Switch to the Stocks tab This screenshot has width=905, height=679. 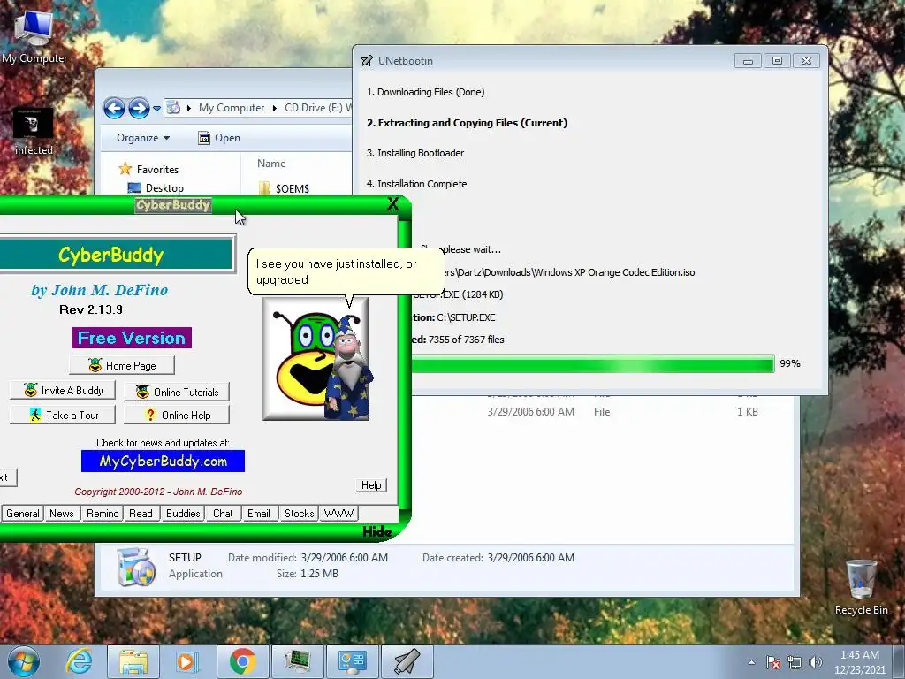coord(299,514)
